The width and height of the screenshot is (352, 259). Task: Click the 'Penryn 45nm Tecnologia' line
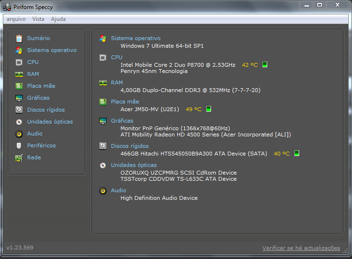point(154,71)
